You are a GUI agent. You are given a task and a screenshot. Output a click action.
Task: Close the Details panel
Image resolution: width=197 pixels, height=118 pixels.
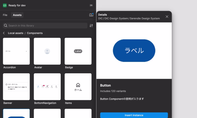[167, 16]
